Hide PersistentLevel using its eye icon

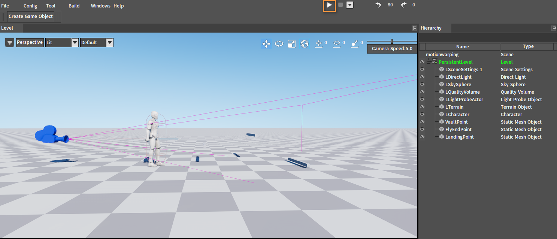(422, 62)
